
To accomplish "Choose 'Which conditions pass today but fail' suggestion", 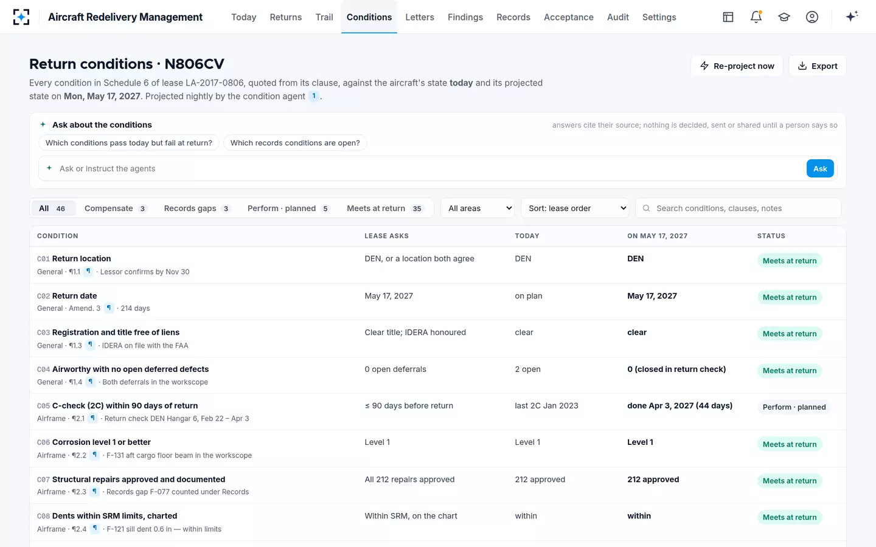I will 129,143.
